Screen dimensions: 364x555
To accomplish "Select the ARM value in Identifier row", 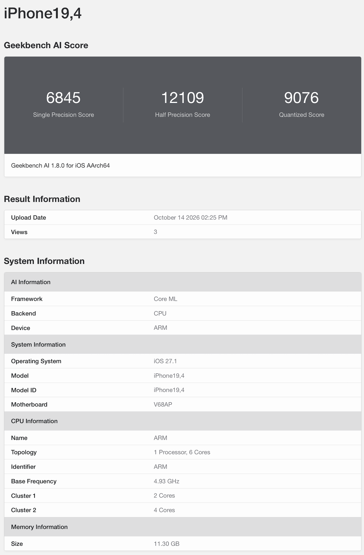I will [x=160, y=467].
